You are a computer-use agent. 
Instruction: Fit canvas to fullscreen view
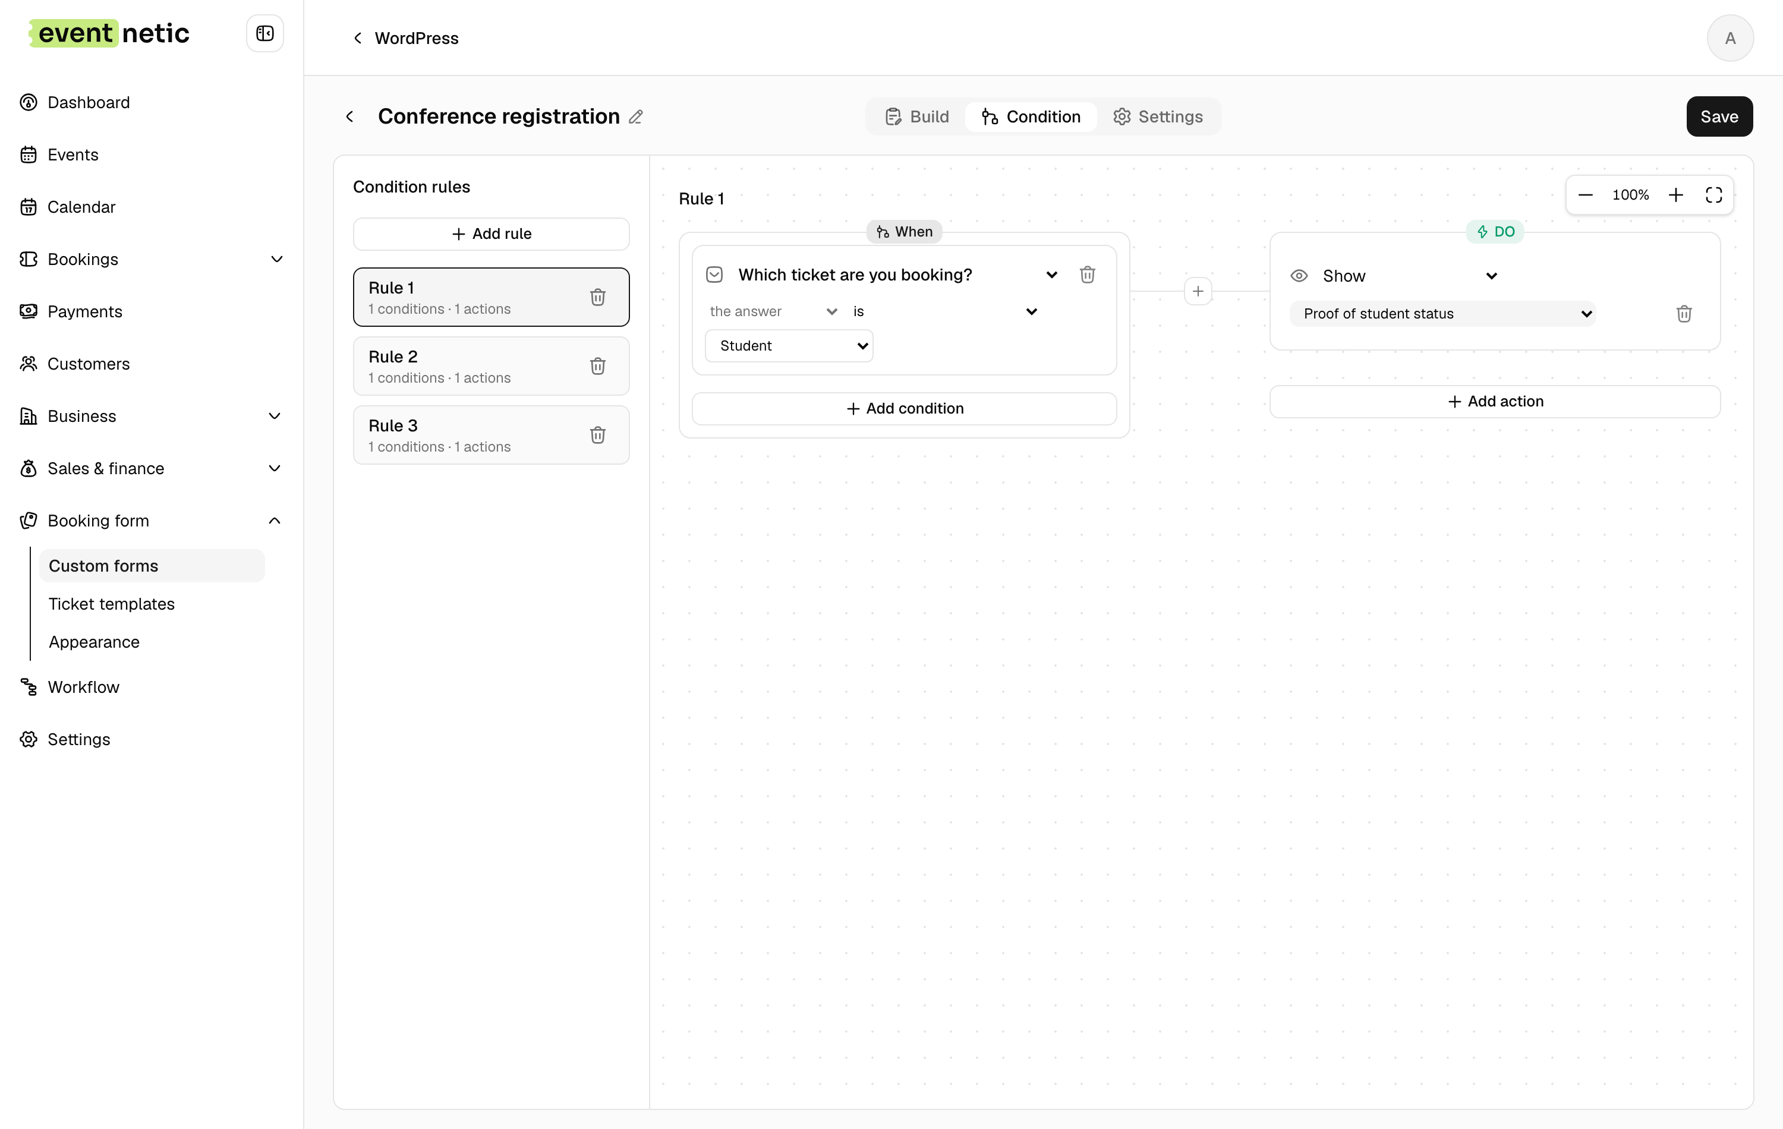1713,195
